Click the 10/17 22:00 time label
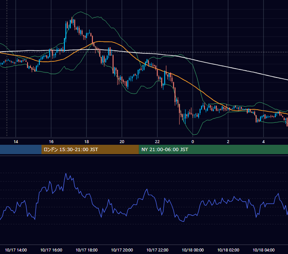 coord(157,250)
